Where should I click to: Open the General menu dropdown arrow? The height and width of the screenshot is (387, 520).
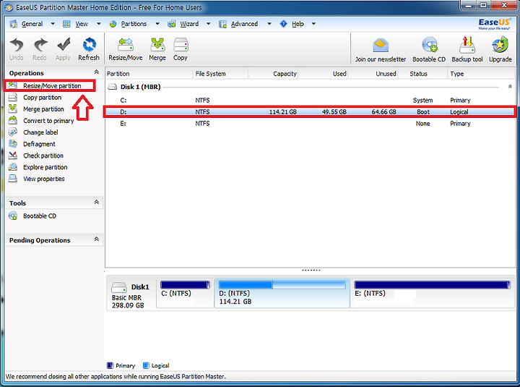(x=53, y=24)
